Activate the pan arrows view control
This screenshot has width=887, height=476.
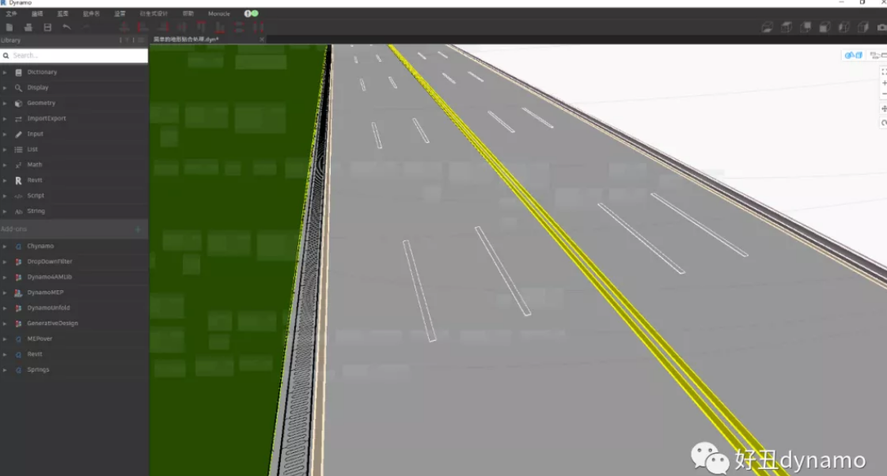(x=884, y=108)
